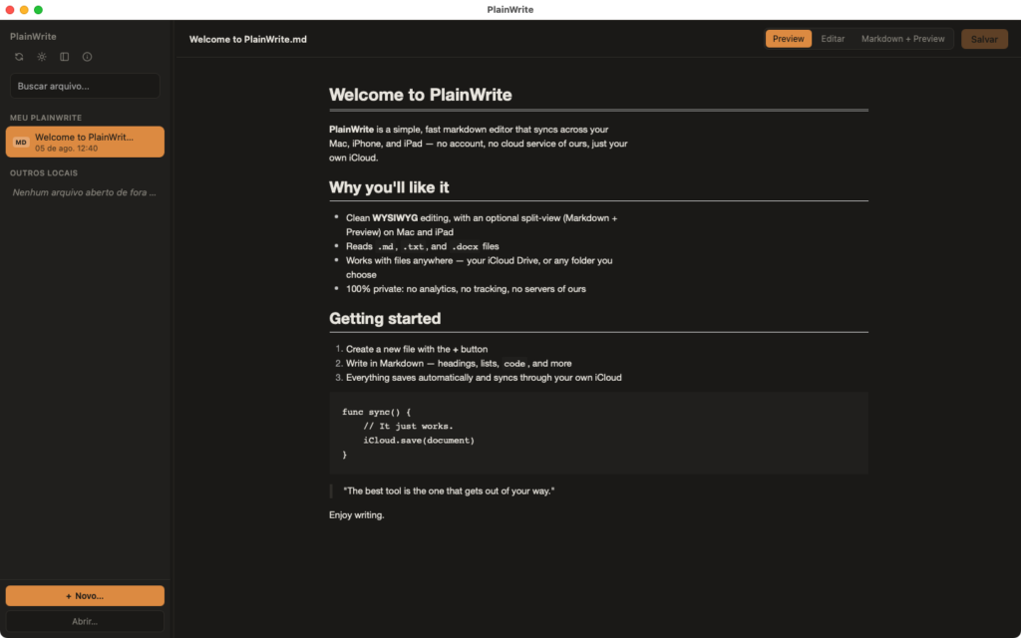This screenshot has width=1021, height=638.
Task: Click the Welcome to PlainWrite.md title
Action: click(247, 39)
